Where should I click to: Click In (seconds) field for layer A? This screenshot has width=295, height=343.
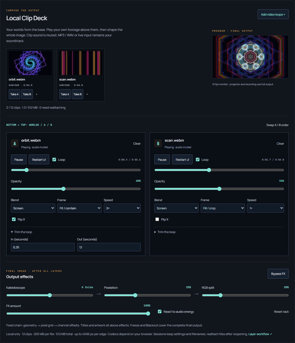[x=43, y=247]
